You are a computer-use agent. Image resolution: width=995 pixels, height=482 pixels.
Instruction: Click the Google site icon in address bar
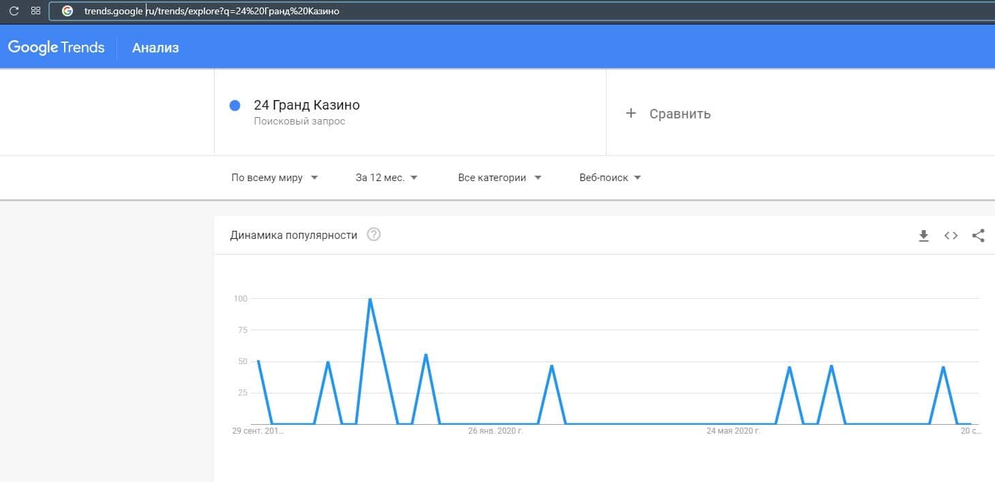click(x=67, y=11)
